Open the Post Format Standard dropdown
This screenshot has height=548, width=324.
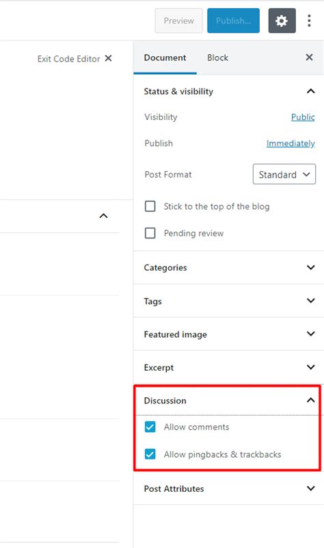click(284, 174)
